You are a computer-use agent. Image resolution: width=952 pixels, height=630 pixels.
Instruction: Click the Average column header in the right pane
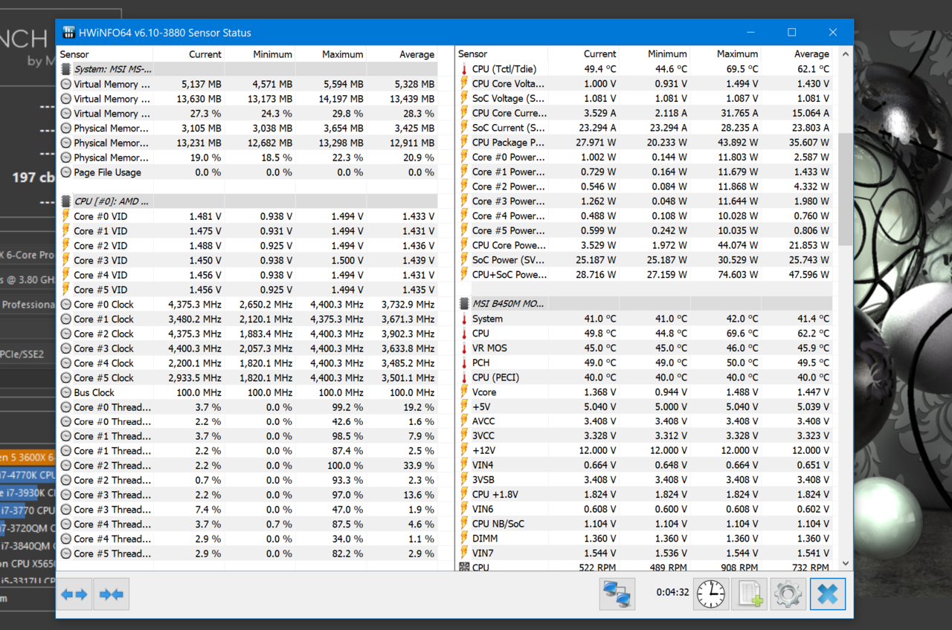[798, 54]
